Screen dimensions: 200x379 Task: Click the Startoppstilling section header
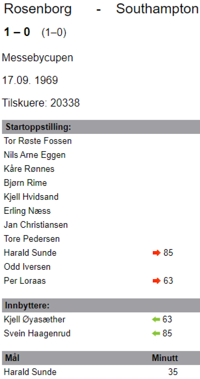[x=38, y=128]
